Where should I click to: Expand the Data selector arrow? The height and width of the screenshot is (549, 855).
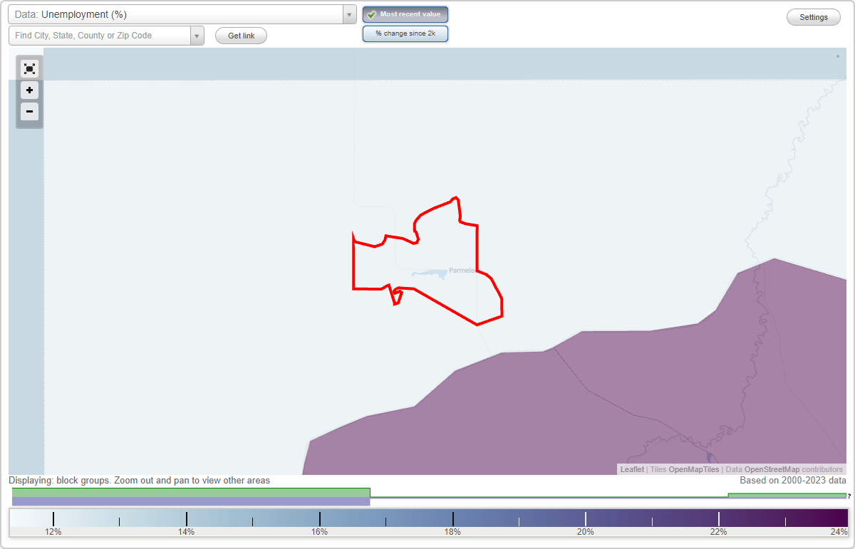click(349, 14)
